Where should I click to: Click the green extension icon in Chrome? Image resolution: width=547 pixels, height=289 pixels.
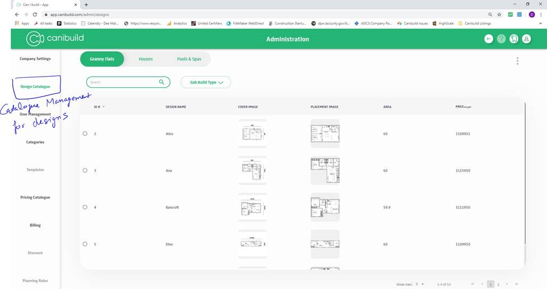click(x=510, y=15)
